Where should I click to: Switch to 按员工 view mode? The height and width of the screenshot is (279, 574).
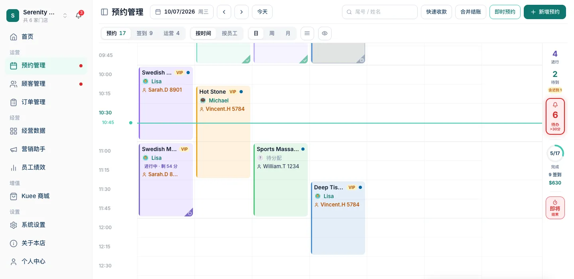[230, 33]
